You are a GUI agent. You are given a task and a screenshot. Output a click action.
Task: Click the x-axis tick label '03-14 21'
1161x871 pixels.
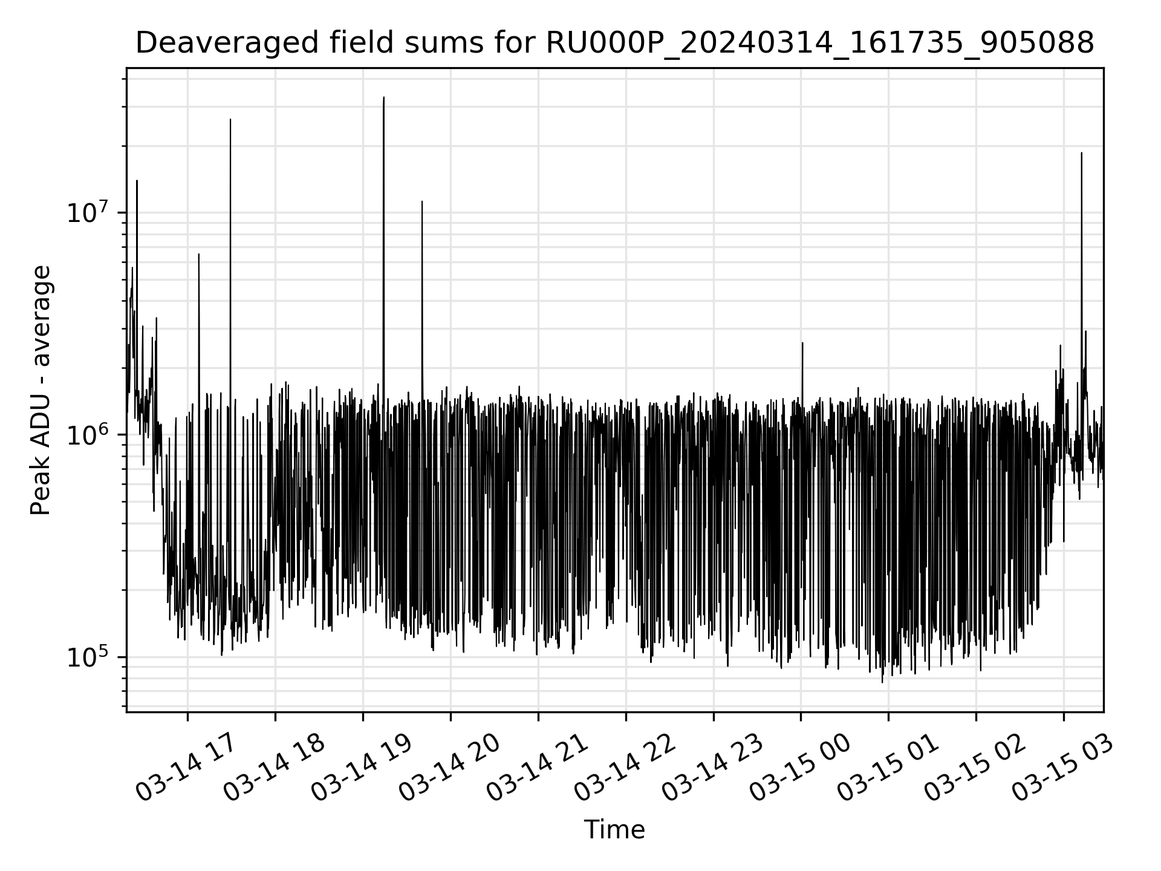click(536, 768)
